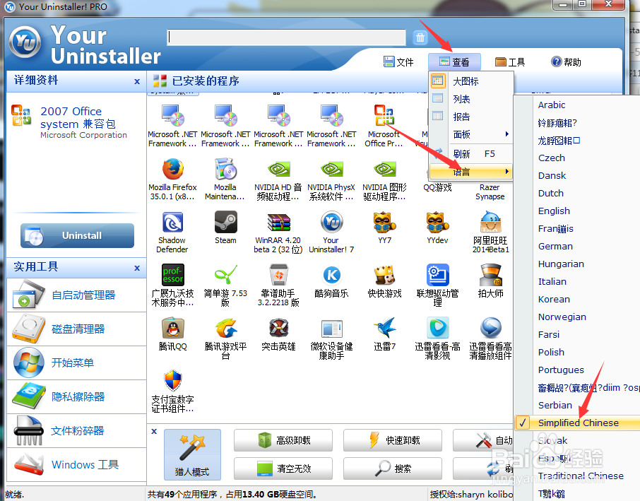Click the program search input field
The image size is (640, 501).
[286, 37]
